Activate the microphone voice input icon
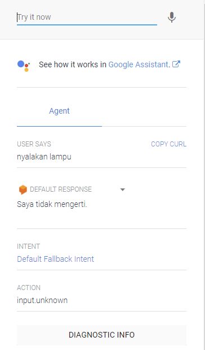Image resolution: width=205 pixels, height=350 pixels. coord(172,17)
